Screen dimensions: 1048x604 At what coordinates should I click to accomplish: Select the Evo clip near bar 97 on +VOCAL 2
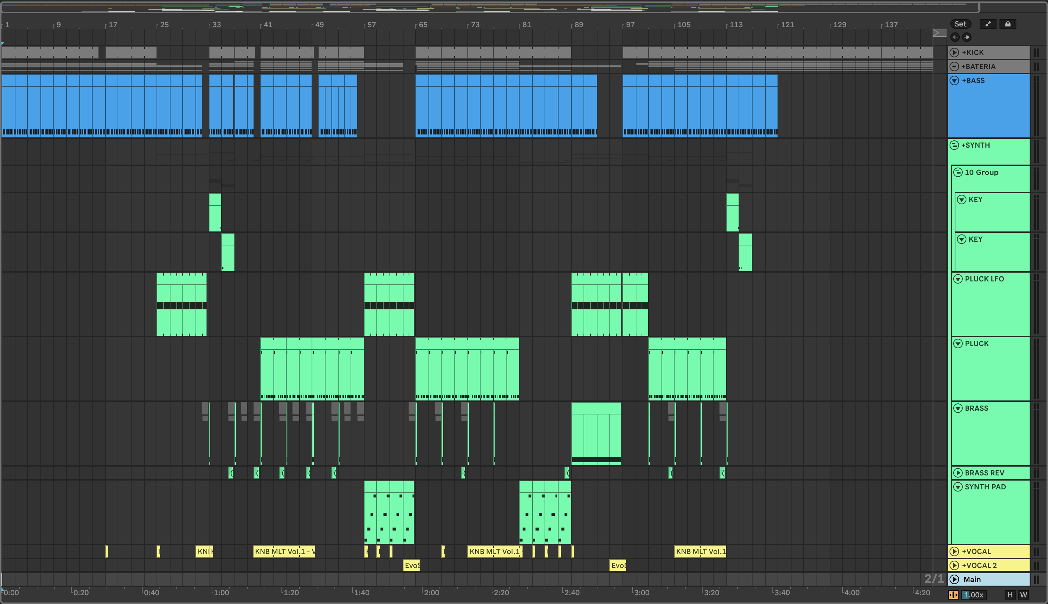point(618,565)
